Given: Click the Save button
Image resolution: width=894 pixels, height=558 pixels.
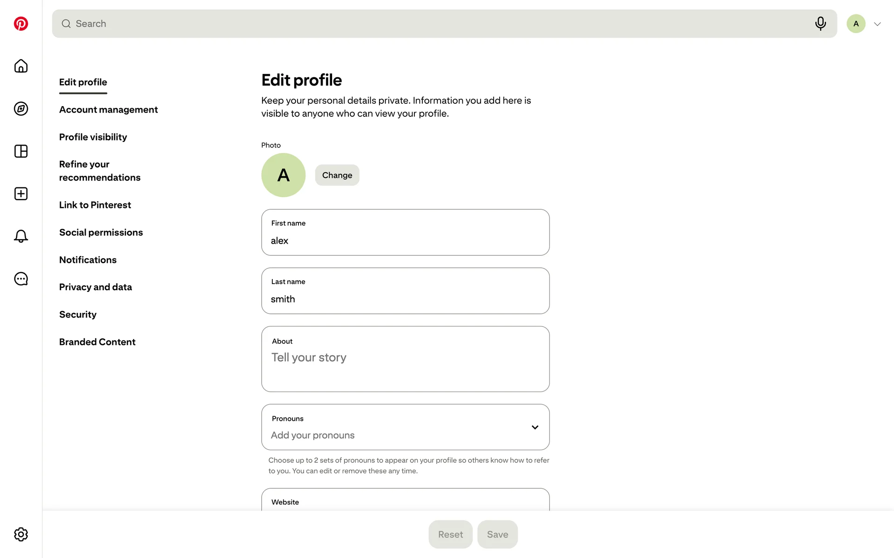Looking at the screenshot, I should click(497, 534).
